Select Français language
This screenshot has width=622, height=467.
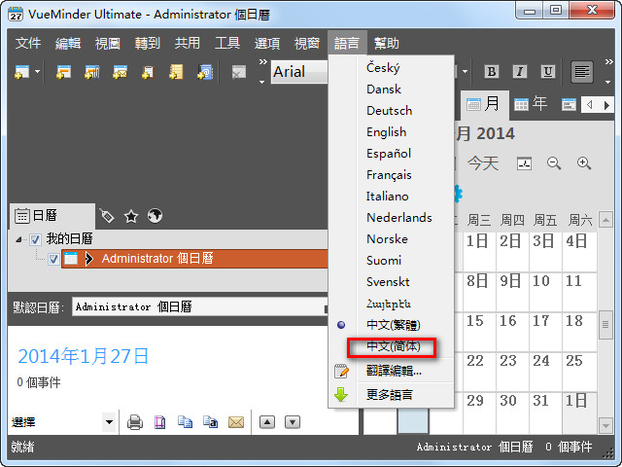[389, 175]
